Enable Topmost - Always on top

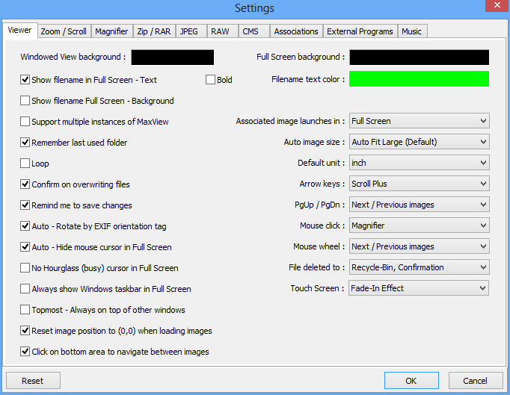coord(25,310)
